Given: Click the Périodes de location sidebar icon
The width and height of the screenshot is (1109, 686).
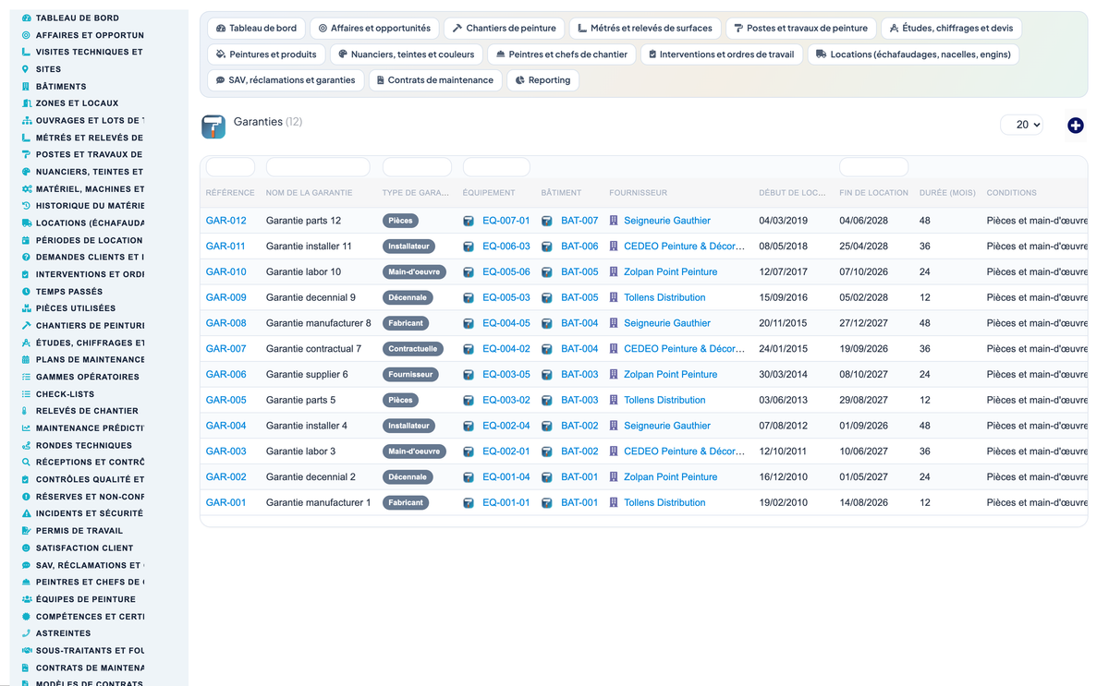Looking at the screenshot, I should [x=26, y=240].
